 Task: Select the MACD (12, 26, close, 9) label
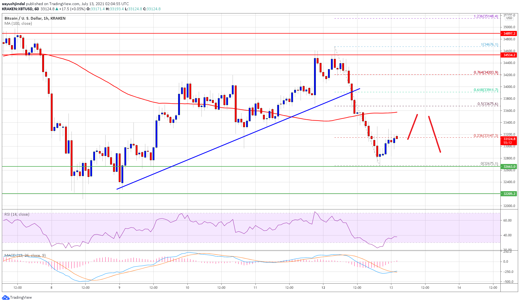pyautogui.click(x=25, y=255)
